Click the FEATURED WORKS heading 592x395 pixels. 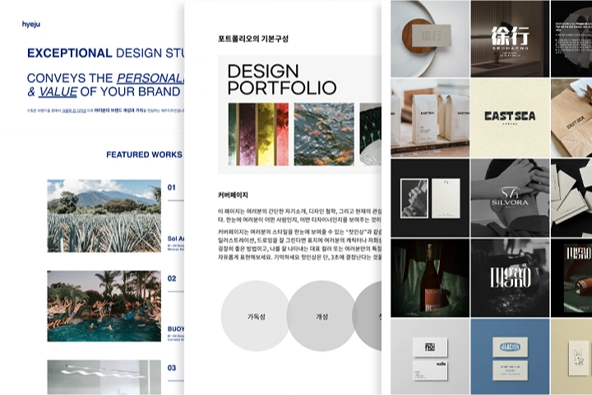click(144, 154)
